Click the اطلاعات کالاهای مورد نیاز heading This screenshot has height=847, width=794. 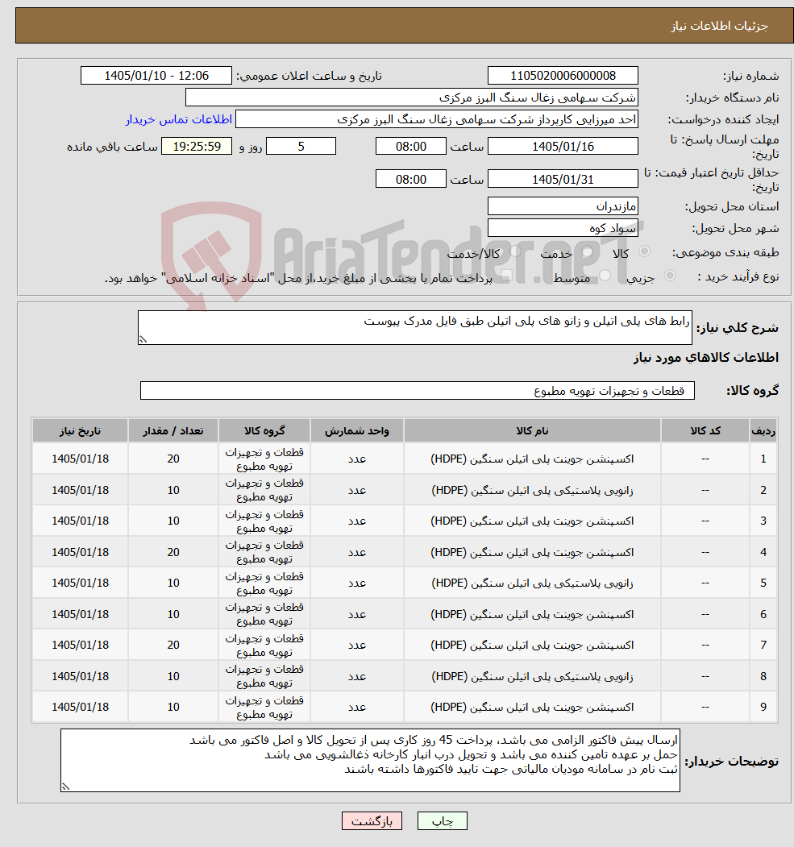click(x=706, y=358)
